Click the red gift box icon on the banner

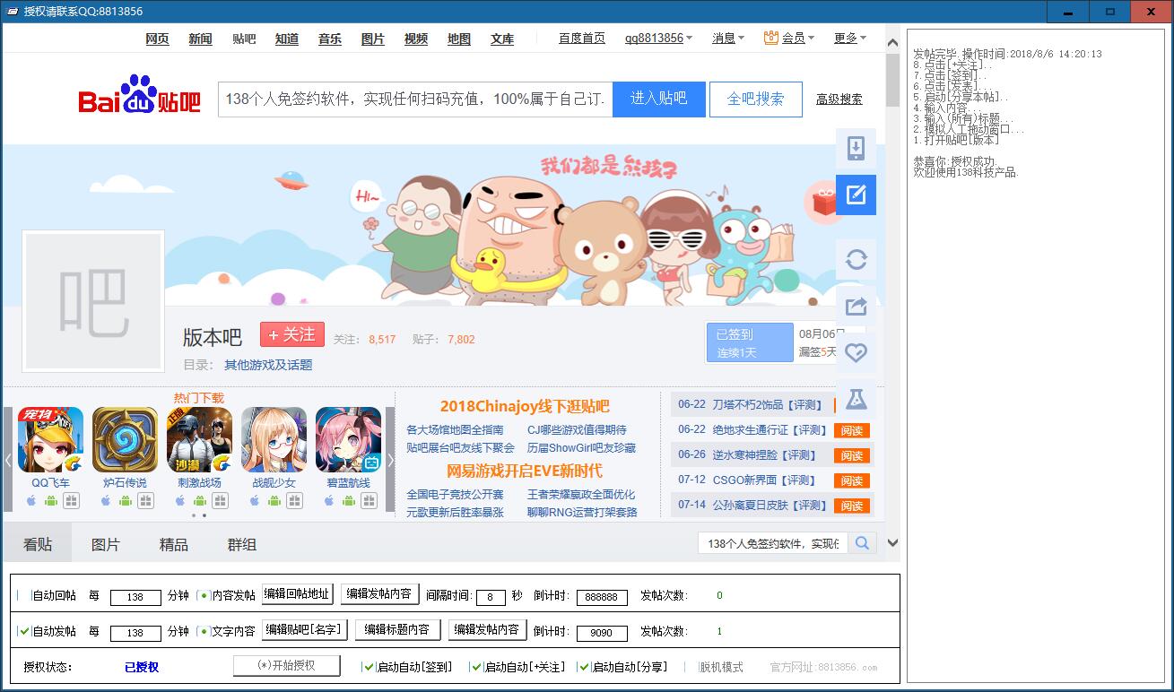coord(822,202)
